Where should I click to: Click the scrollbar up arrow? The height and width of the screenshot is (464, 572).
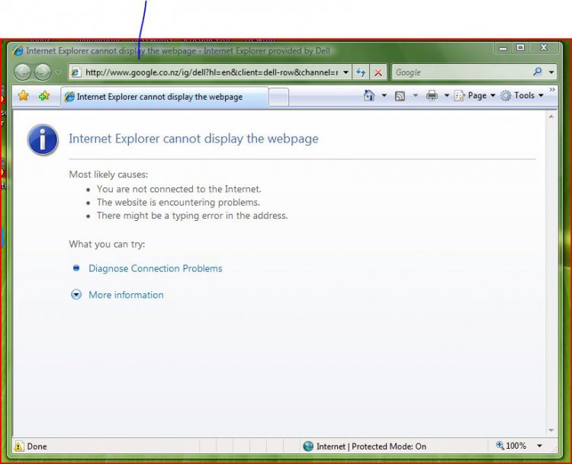coord(551,117)
